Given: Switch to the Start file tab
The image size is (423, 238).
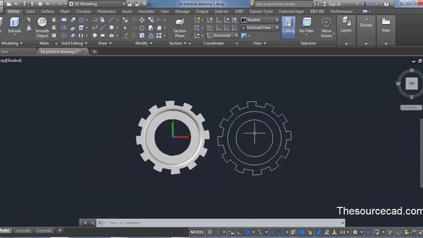Looking at the screenshot, I should click(5, 52).
